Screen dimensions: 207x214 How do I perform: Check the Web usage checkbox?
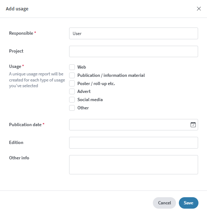(72, 67)
